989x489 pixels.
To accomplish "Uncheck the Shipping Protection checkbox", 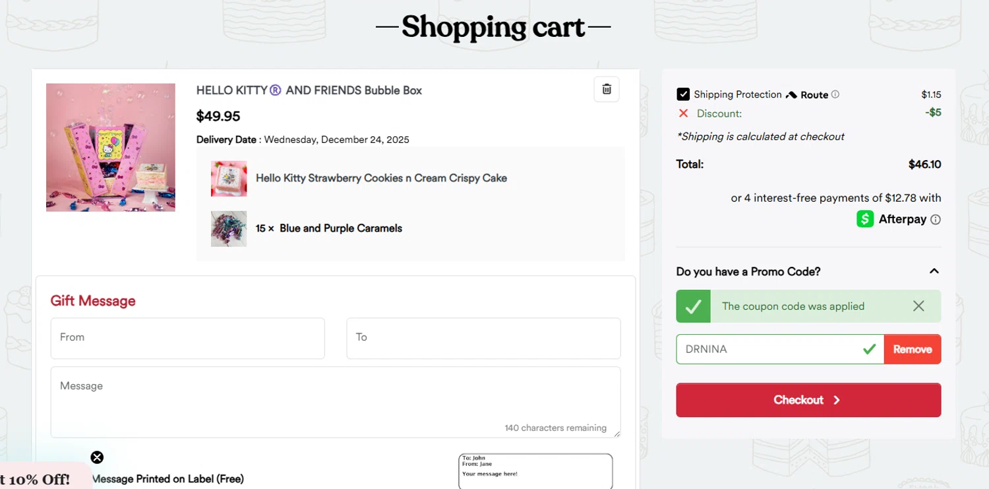I will pyautogui.click(x=683, y=94).
